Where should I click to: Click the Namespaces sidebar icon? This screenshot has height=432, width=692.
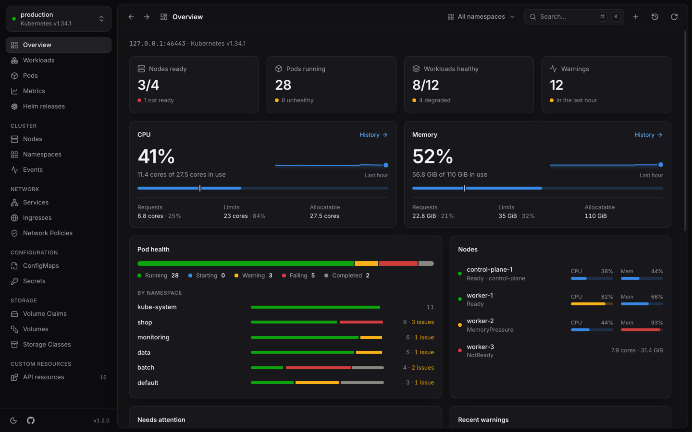point(14,155)
